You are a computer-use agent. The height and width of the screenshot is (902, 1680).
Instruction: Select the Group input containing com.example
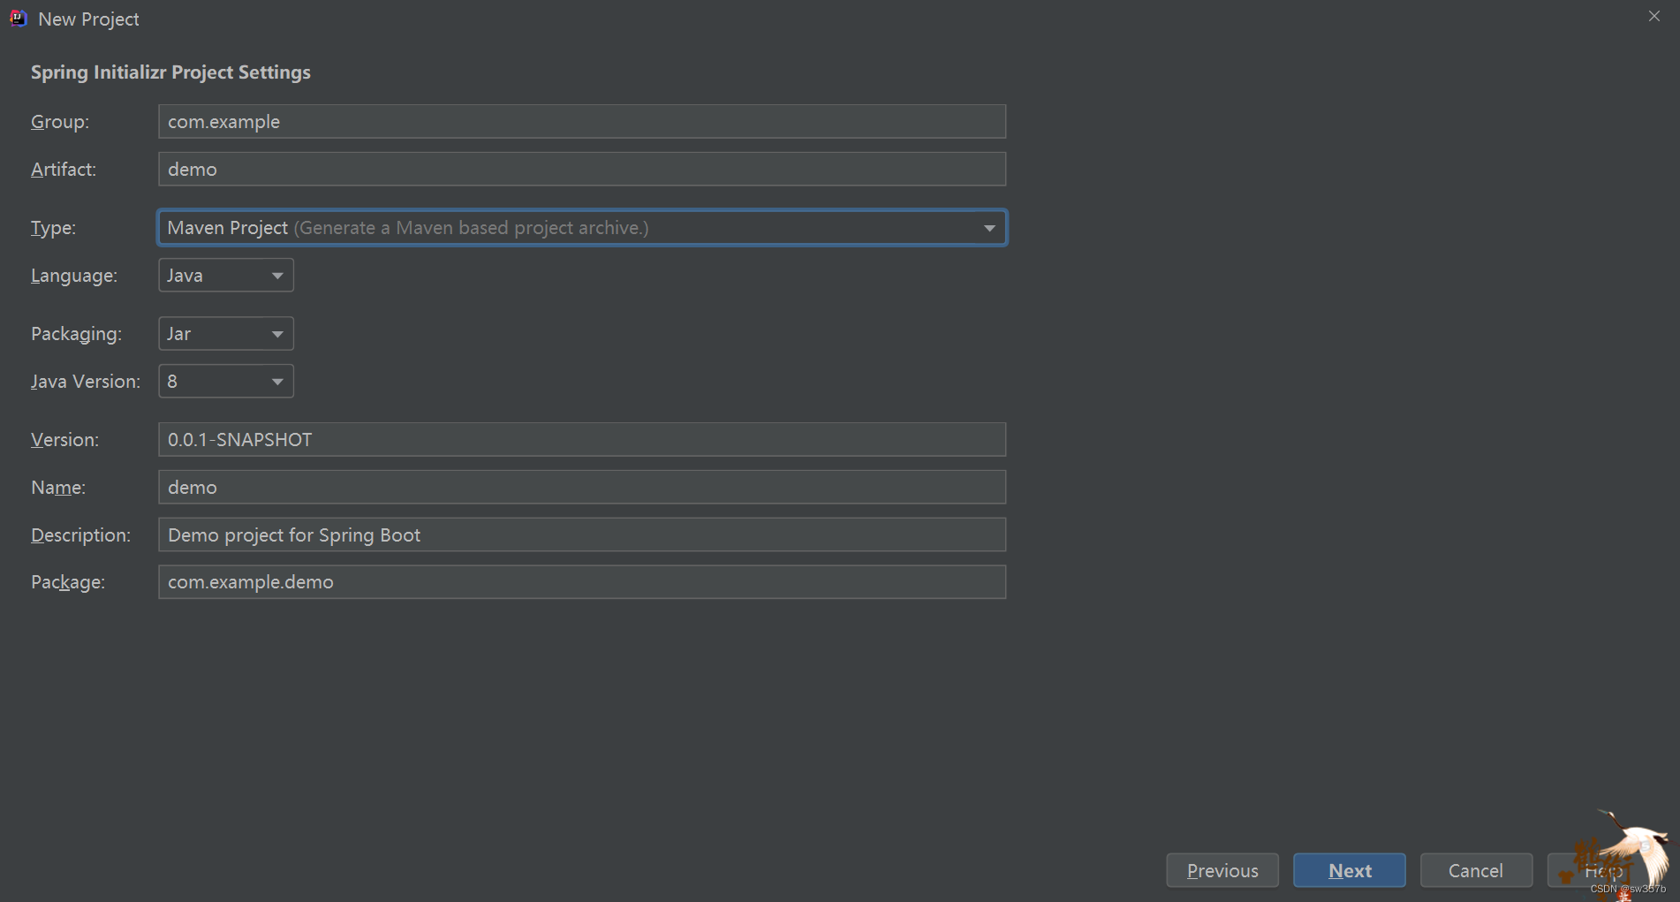(581, 121)
